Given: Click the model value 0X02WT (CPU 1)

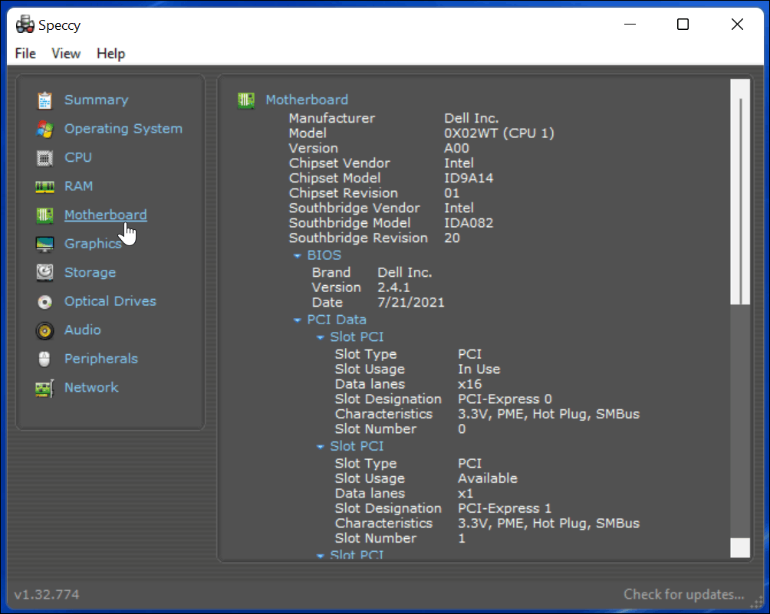Looking at the screenshot, I should [x=499, y=133].
